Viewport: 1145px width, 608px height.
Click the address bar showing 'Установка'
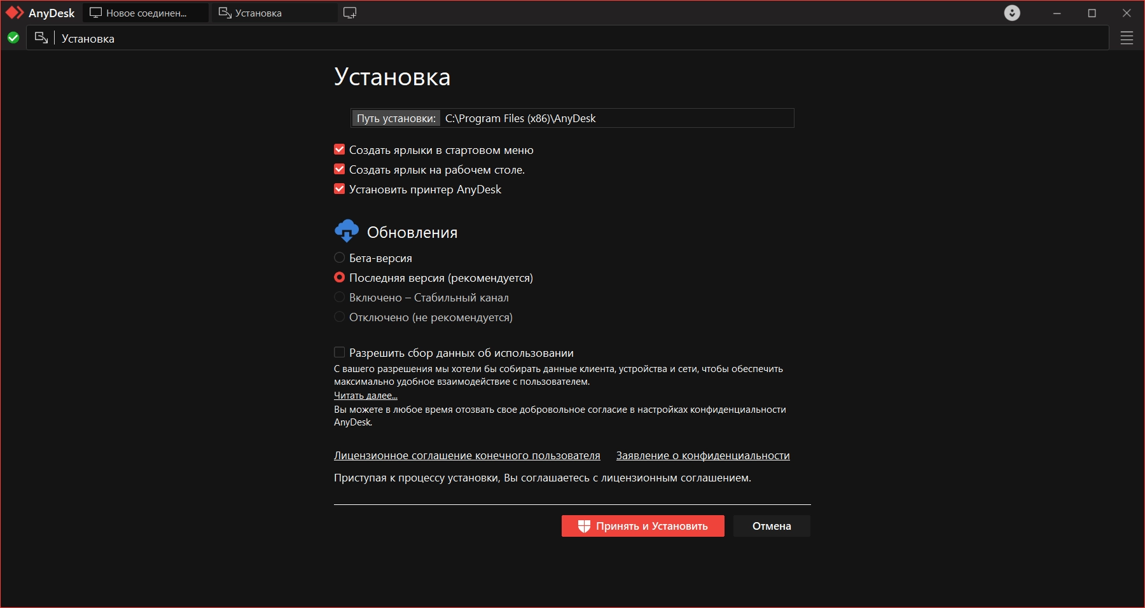point(567,38)
